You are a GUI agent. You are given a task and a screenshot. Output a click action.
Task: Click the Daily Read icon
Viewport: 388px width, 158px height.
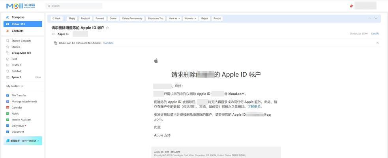[7, 126]
